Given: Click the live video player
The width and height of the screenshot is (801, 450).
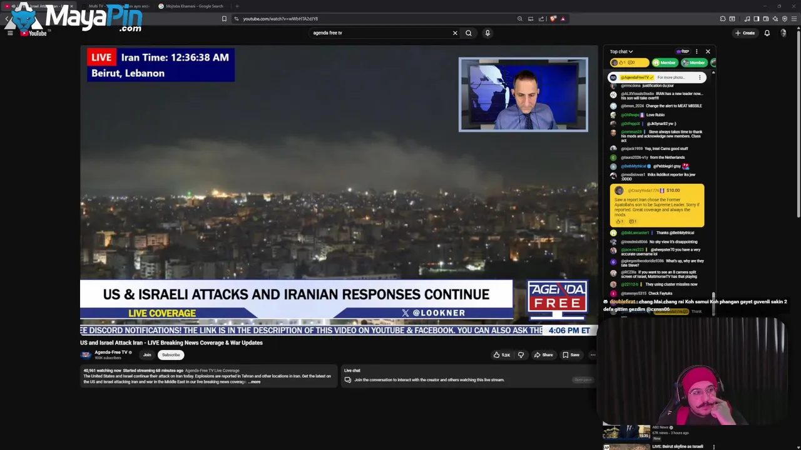Looking at the screenshot, I should click(339, 191).
